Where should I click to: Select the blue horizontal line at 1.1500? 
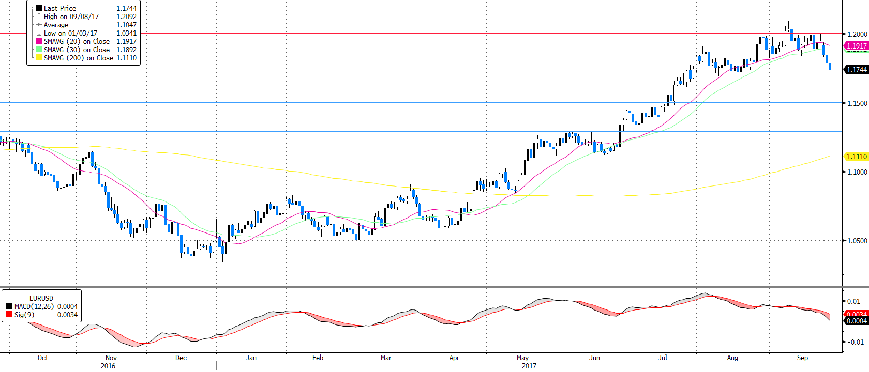(x=414, y=103)
